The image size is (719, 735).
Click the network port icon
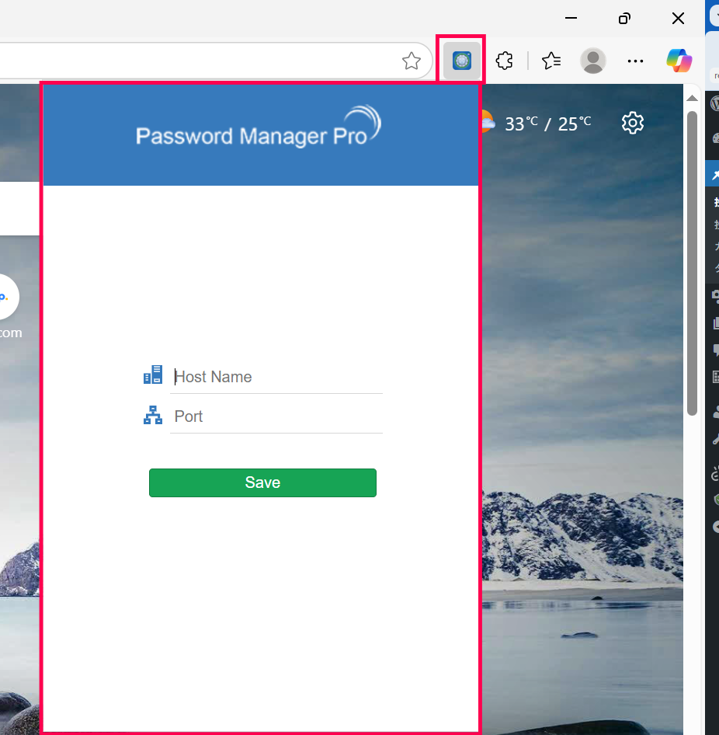pos(153,416)
